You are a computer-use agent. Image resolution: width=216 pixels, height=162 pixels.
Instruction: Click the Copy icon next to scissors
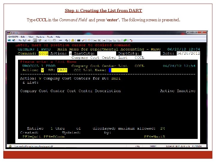(x=50, y=40)
